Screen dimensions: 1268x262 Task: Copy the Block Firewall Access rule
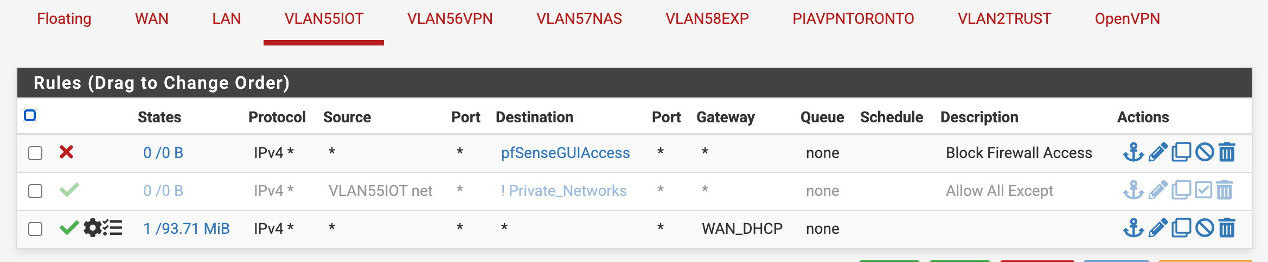point(1181,153)
